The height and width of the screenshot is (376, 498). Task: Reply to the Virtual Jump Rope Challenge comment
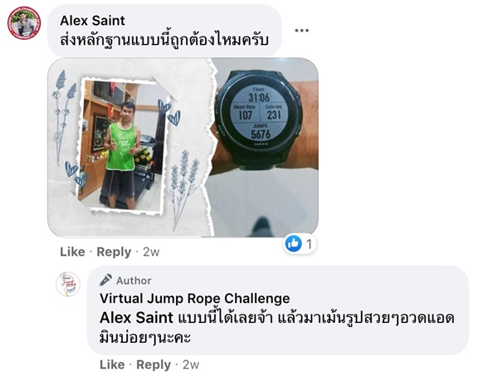point(154,364)
